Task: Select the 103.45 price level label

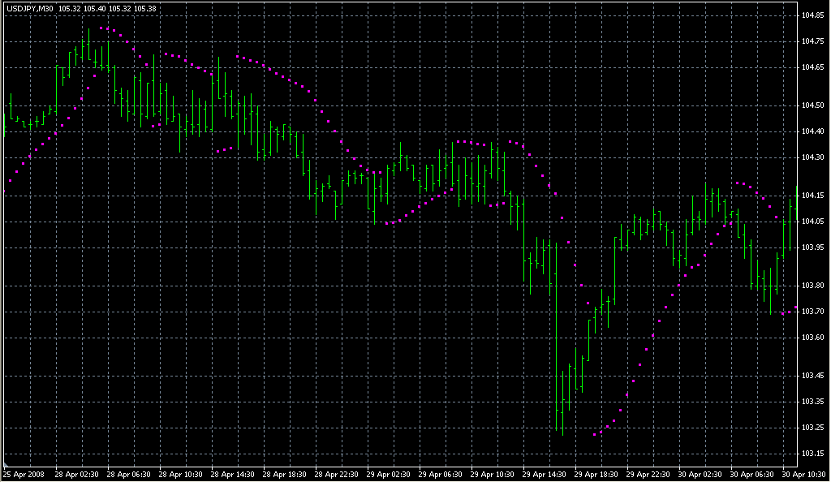Action: coord(812,376)
